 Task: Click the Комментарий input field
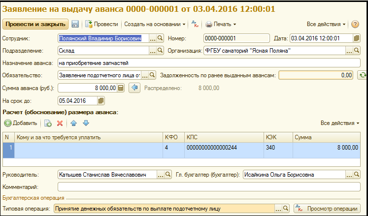[209, 187]
